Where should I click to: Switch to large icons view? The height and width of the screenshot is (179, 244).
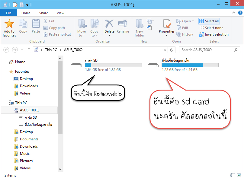click(x=239, y=175)
